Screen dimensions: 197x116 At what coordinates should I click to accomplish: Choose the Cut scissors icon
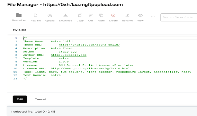90,15
